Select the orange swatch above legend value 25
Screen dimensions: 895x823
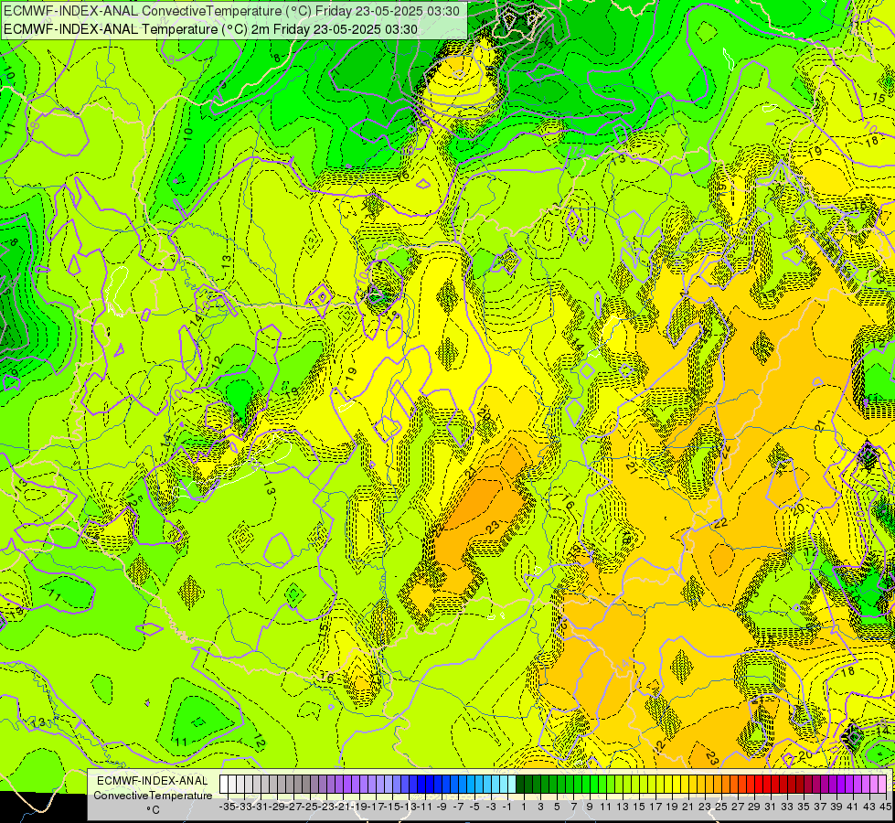click(718, 785)
